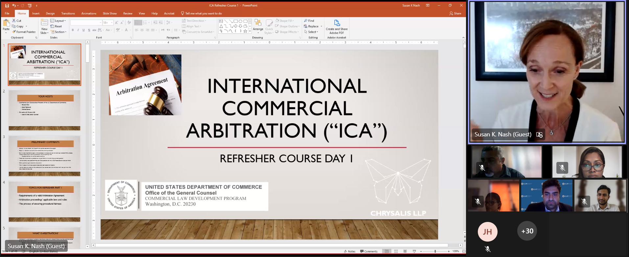This screenshot has width=629, height=257.
Task: Click the Share person icon button
Action: tap(455, 13)
